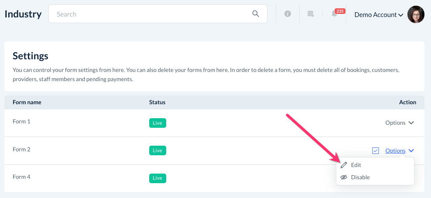Open notifications bell with 235 badge

click(x=335, y=14)
